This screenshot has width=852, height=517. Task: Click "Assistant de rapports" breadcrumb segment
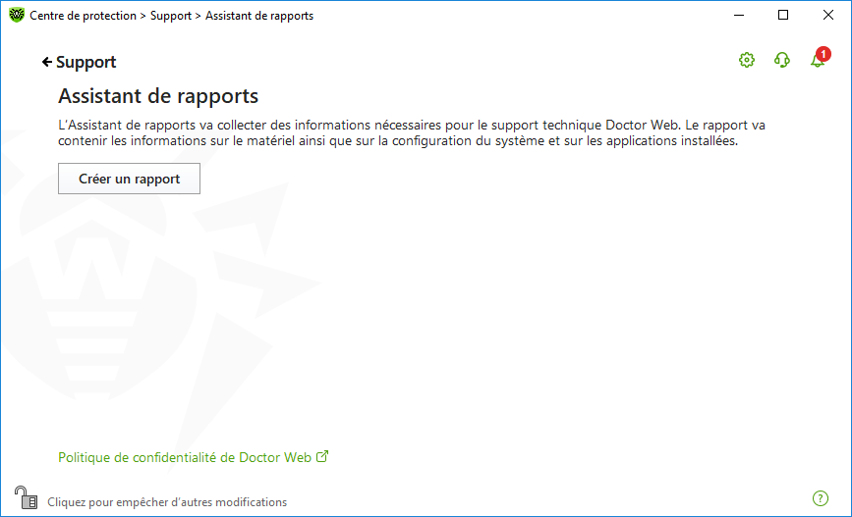pos(259,16)
